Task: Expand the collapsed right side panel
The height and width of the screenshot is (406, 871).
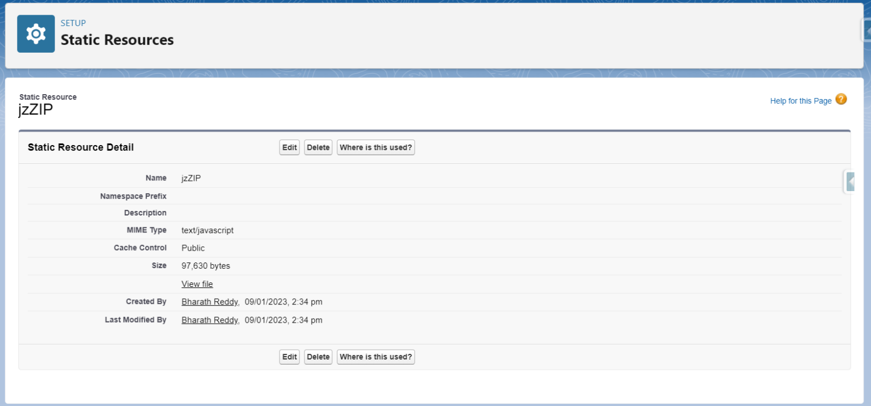Action: (x=850, y=181)
